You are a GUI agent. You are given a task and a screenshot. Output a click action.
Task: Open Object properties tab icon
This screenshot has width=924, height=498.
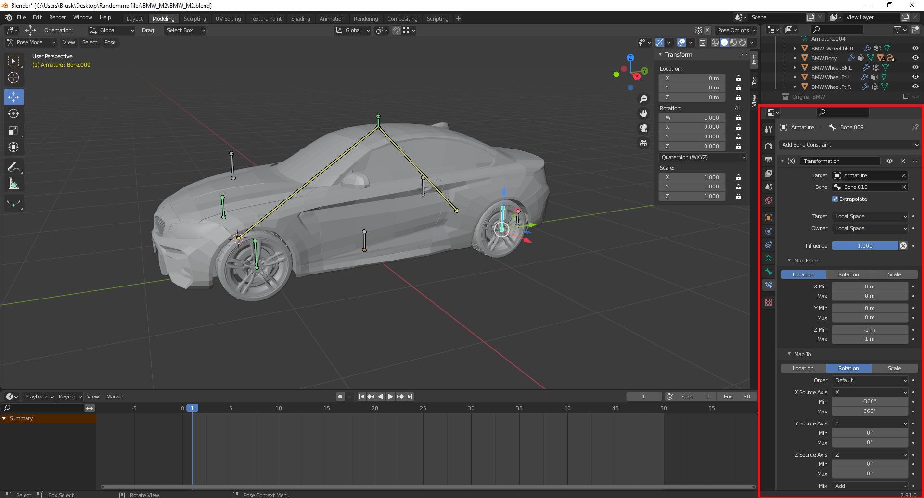click(769, 218)
